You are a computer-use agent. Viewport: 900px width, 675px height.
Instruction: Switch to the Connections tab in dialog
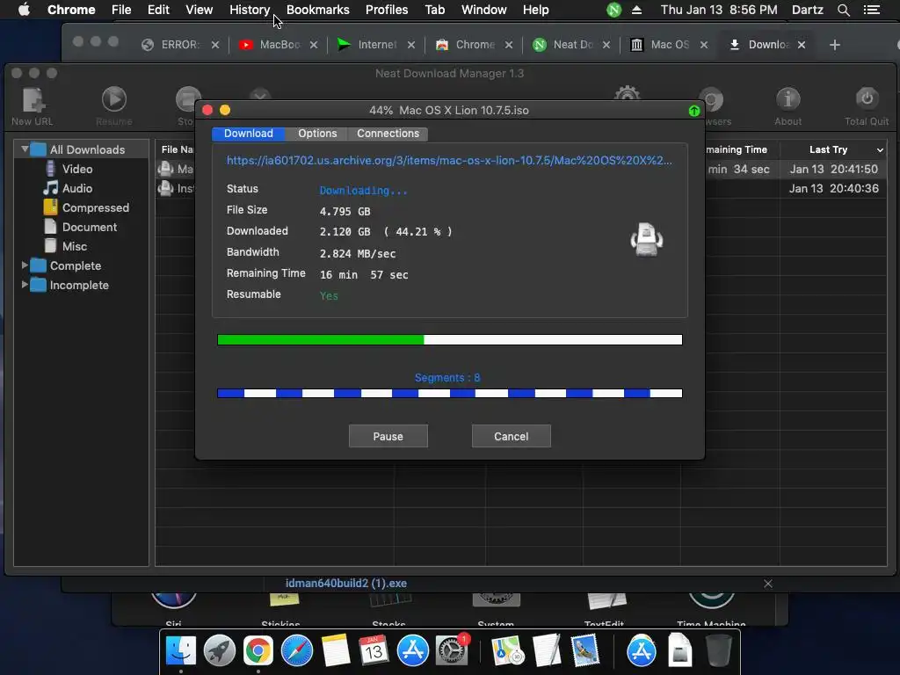pos(388,134)
